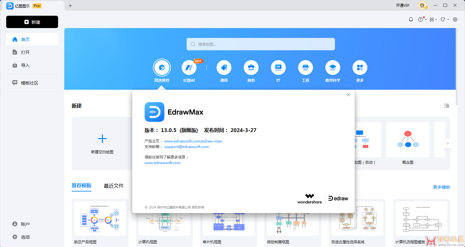Open the 通用 template category

[x=224, y=67]
